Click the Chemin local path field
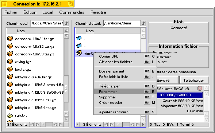Screen dimensions: 215x133 point(47,23)
